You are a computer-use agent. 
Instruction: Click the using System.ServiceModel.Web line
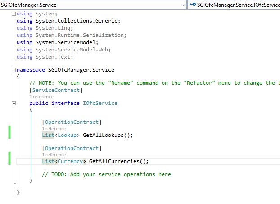tap(64, 50)
